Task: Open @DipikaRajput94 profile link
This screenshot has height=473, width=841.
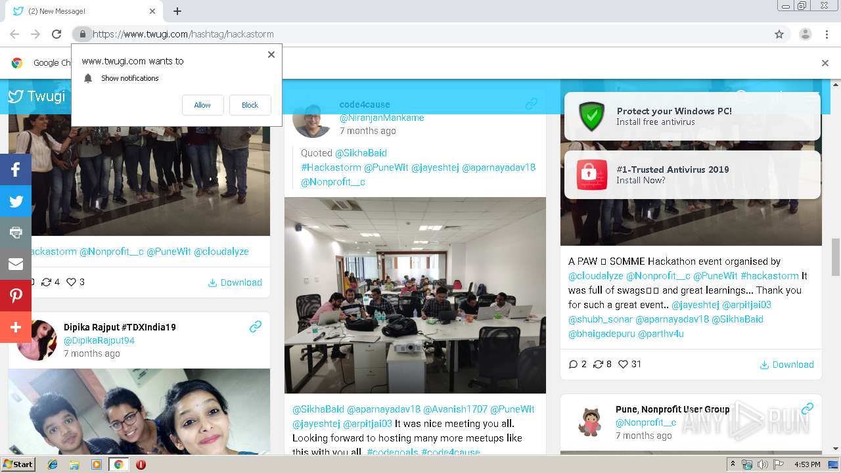Action: tap(99, 340)
